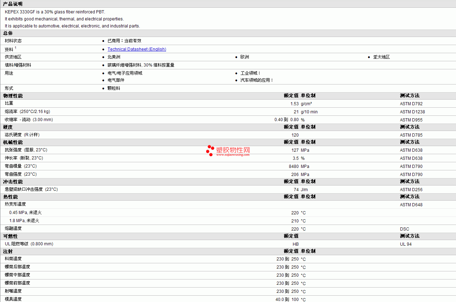This screenshot has width=456, height=302.
Task: Click the 热性能 section header
Action: (10, 197)
